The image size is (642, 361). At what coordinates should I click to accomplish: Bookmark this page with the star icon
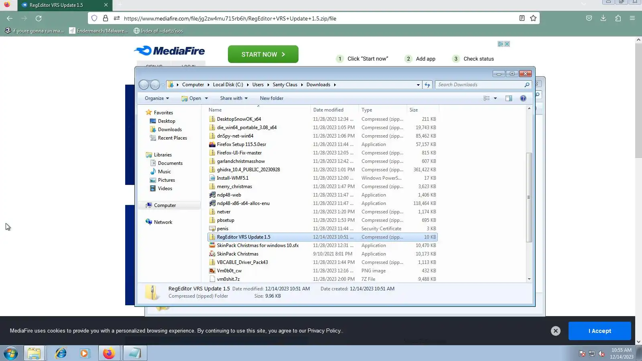533,18
